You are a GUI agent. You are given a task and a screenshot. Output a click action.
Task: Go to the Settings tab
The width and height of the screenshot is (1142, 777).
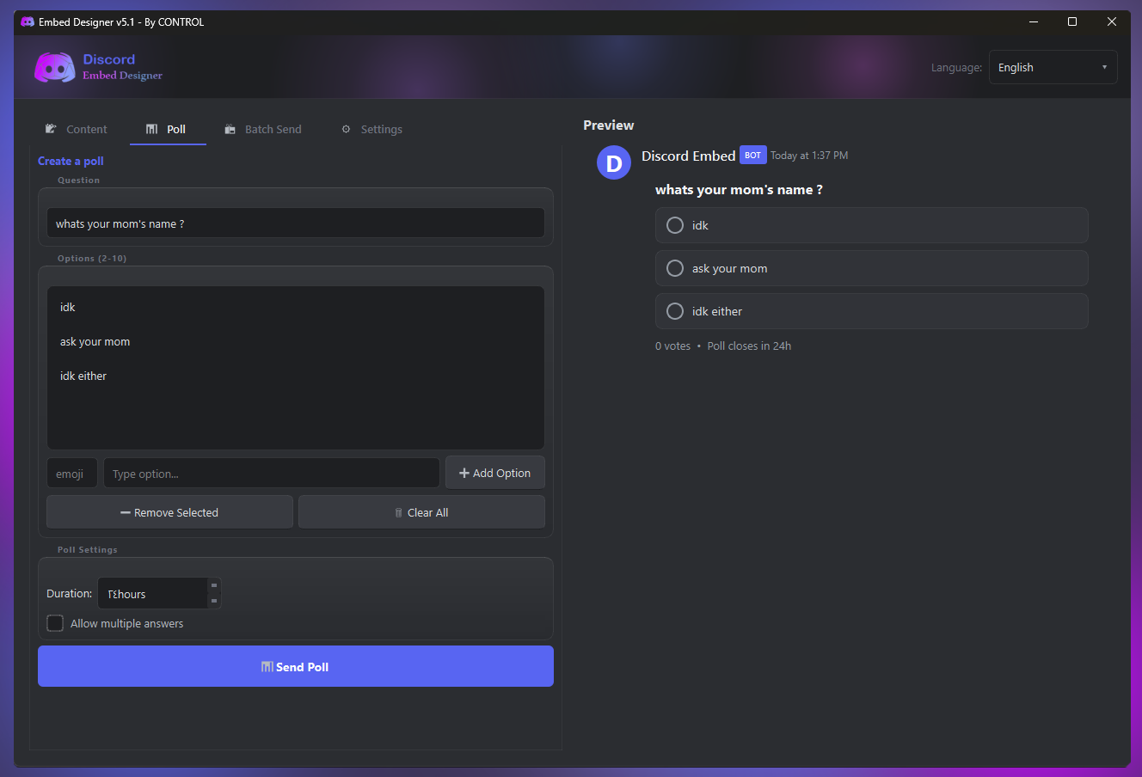372,129
